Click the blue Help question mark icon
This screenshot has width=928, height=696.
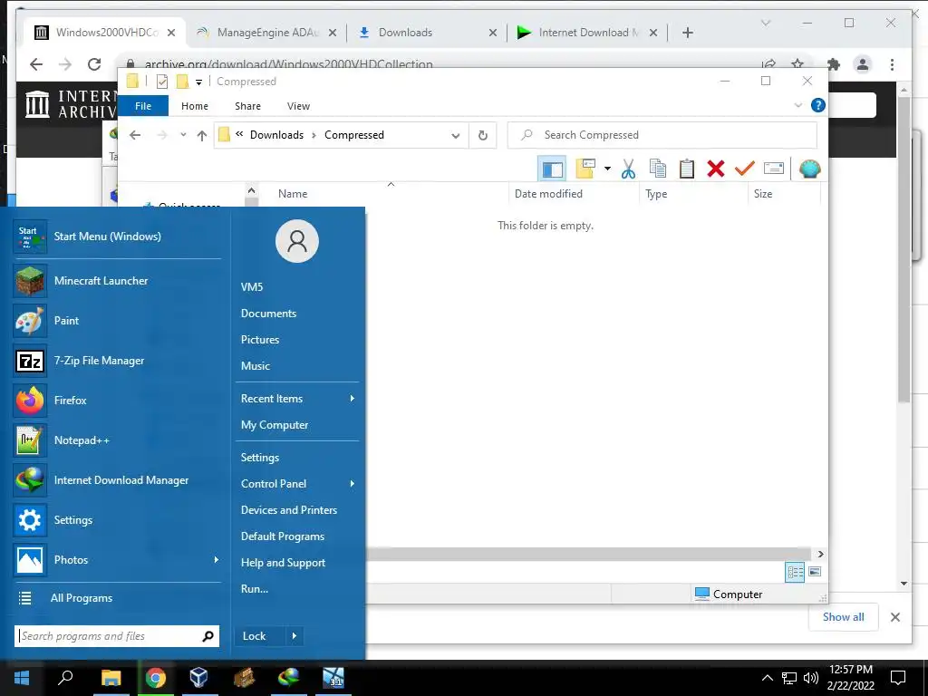pos(818,105)
